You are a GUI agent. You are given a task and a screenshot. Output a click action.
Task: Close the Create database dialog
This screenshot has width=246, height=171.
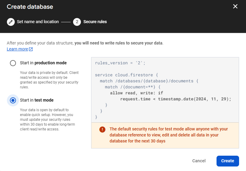point(235,6)
